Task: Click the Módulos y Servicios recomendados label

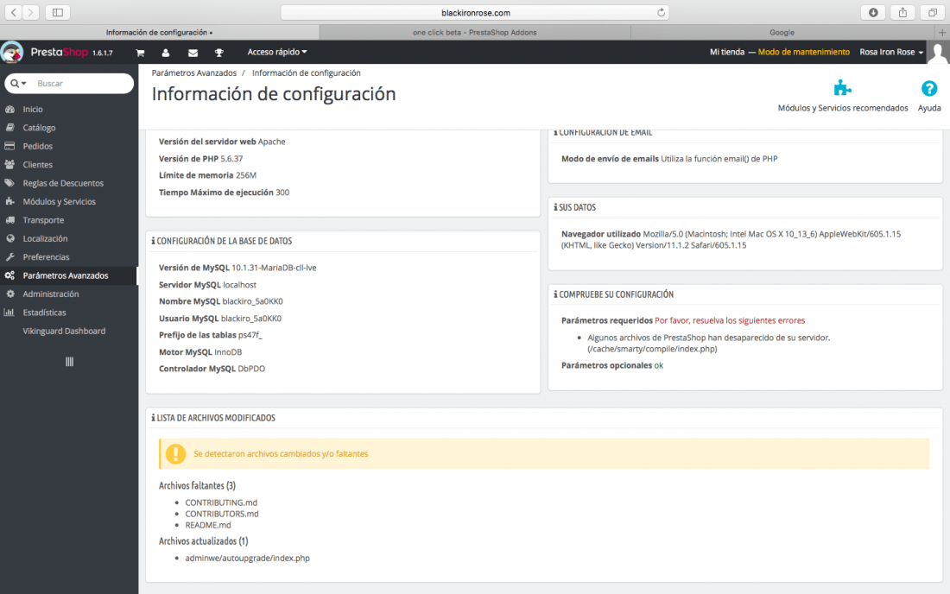Action: click(843, 108)
